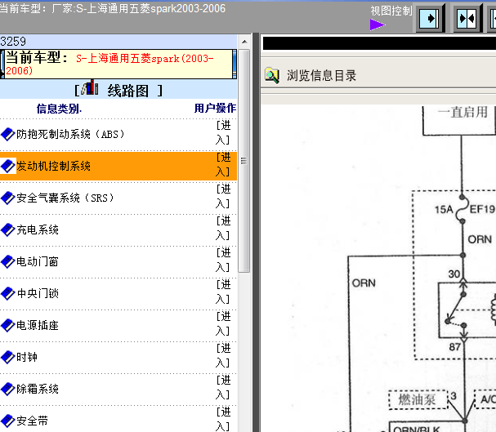Click [进入] next to 充电系统
The image size is (496, 432).
pyautogui.click(x=223, y=228)
